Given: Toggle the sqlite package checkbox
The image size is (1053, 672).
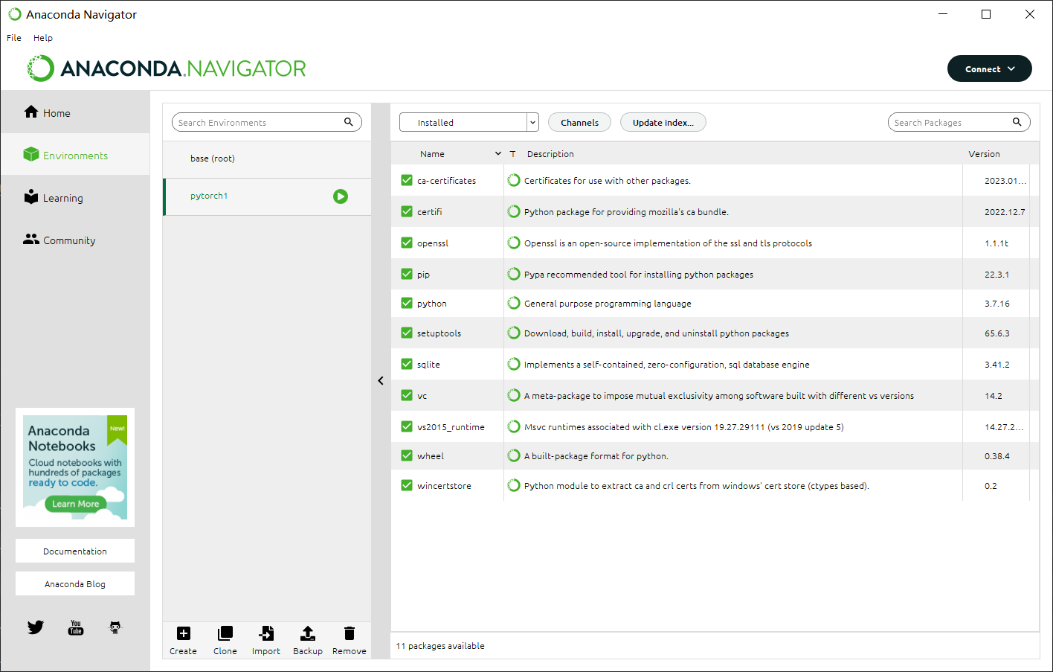Looking at the screenshot, I should pyautogui.click(x=407, y=364).
